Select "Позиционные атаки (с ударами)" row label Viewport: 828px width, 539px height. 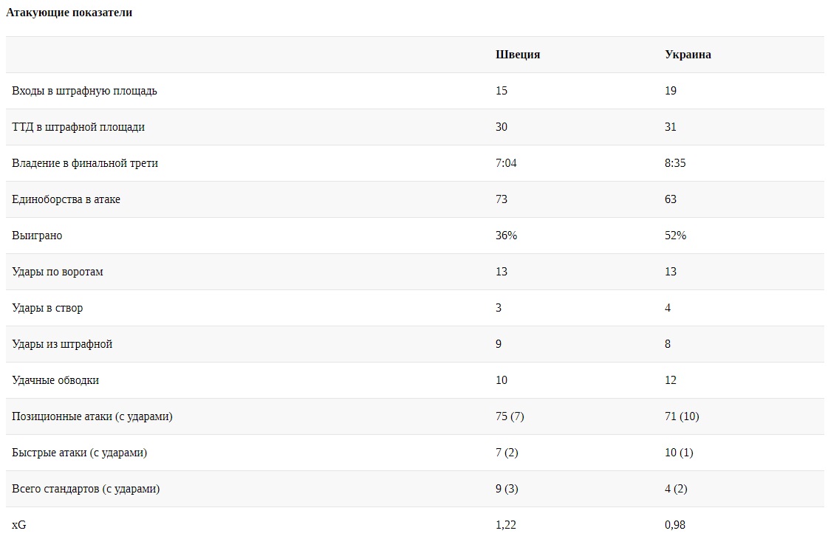click(92, 416)
